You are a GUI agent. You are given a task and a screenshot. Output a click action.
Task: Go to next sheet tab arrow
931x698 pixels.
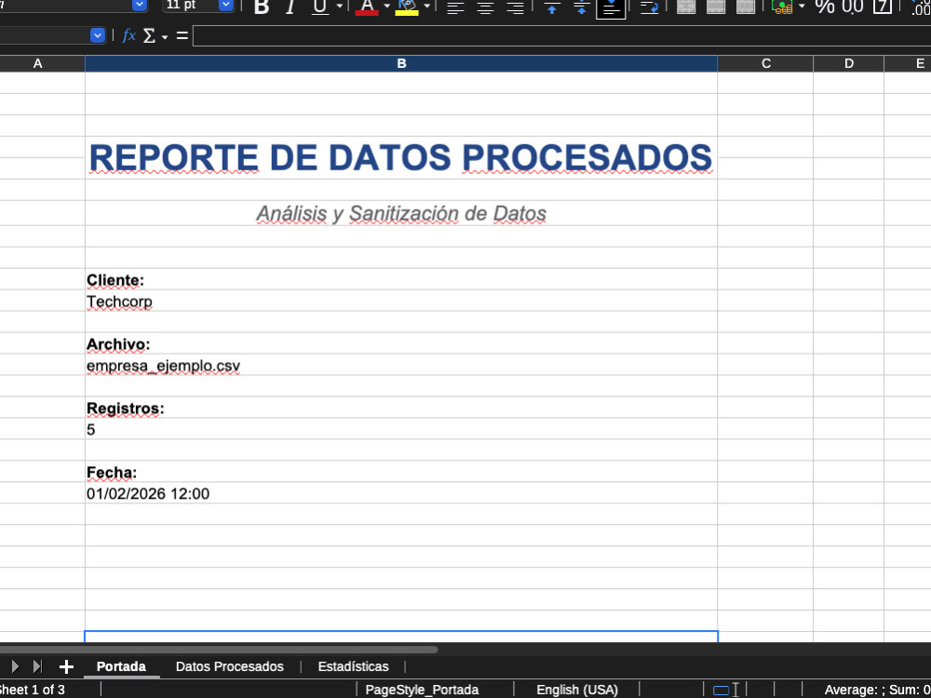coord(15,666)
